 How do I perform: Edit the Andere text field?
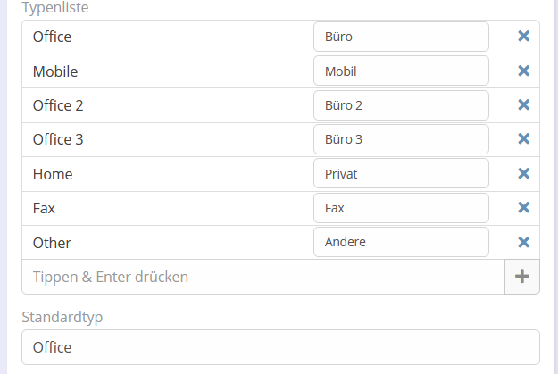click(401, 242)
